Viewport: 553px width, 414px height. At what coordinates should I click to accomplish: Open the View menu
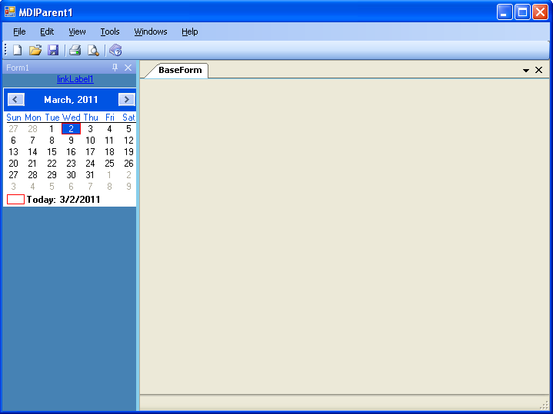(77, 31)
